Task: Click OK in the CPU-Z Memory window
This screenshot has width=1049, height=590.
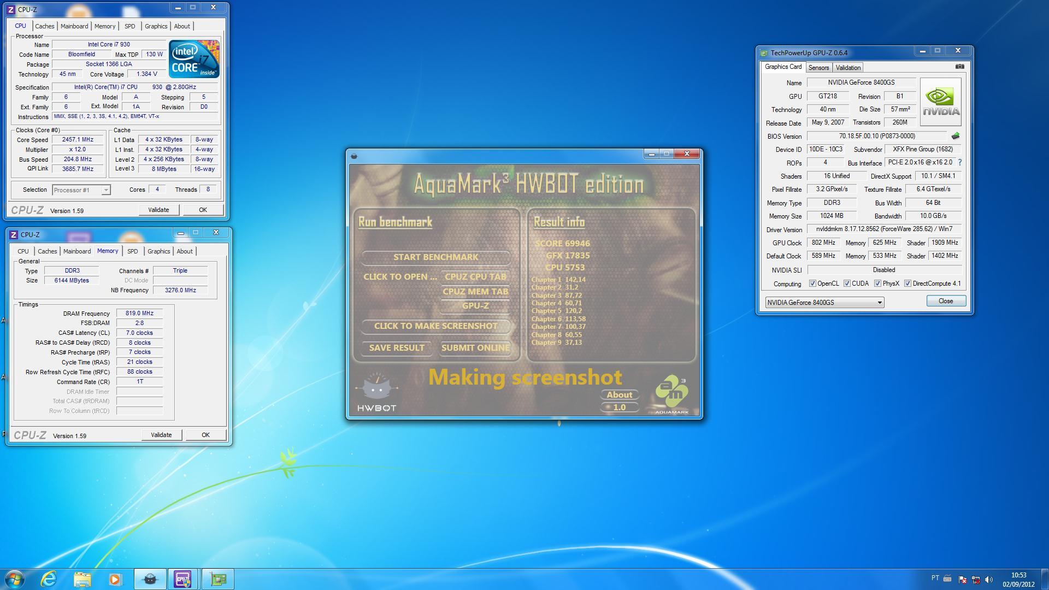Action: tap(205, 435)
